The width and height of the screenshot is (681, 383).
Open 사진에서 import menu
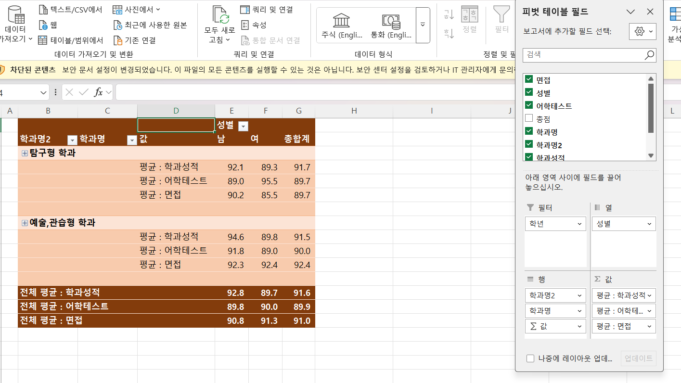(x=137, y=10)
